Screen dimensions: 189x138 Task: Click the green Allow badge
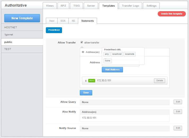tap(91, 81)
